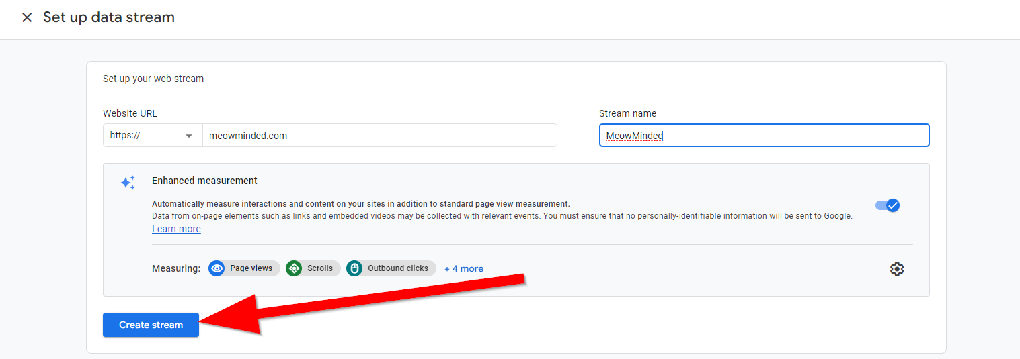Select the Page views chip label
Image resolution: width=1020 pixels, height=359 pixels.
pyautogui.click(x=251, y=268)
